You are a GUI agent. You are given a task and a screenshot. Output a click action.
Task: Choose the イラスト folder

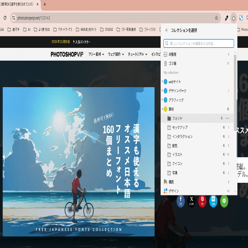click(197, 154)
